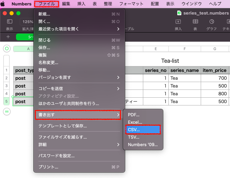Open the ウインドウ menu
230x178 pixels.
point(192,4)
